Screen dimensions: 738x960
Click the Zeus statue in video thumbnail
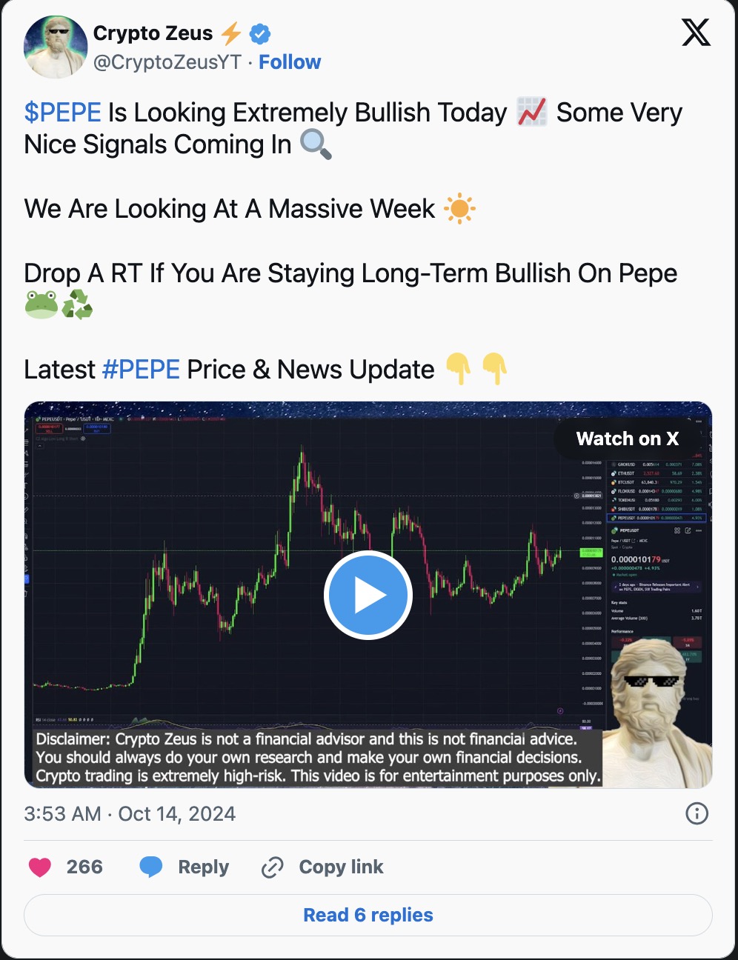click(659, 711)
